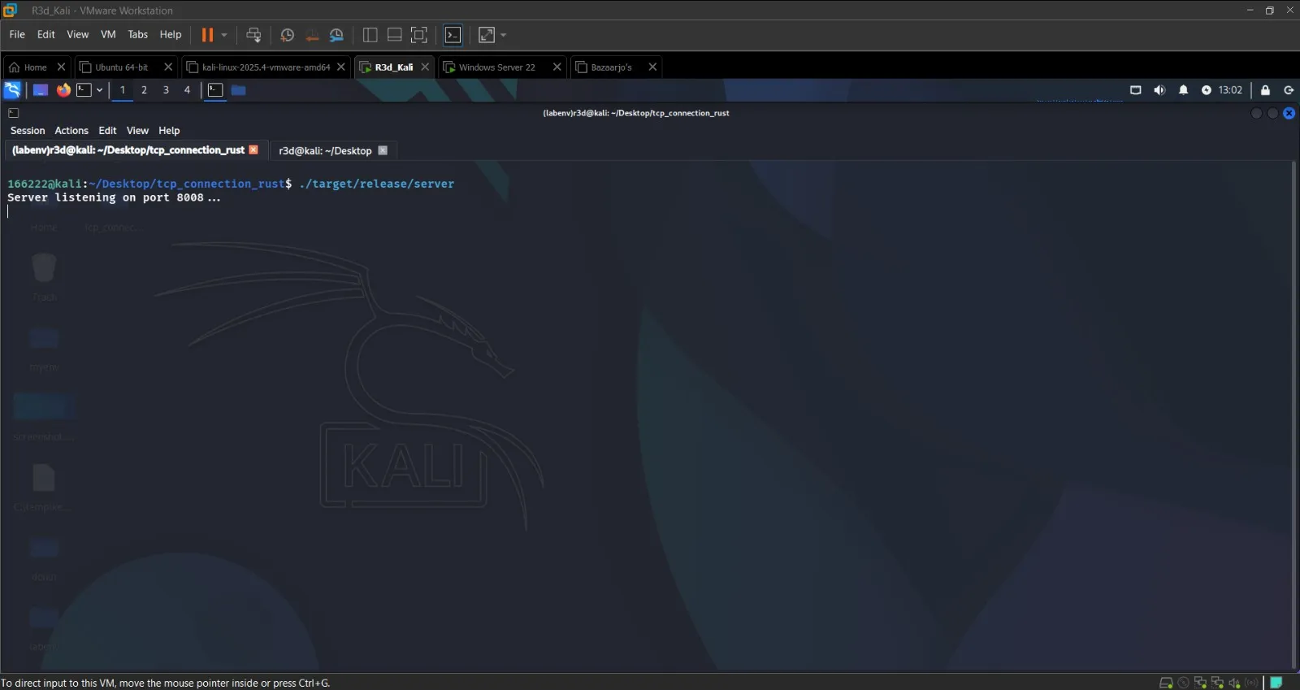Launch the terminal emulator from Kali panel
1300x690 pixels.
(x=84, y=90)
